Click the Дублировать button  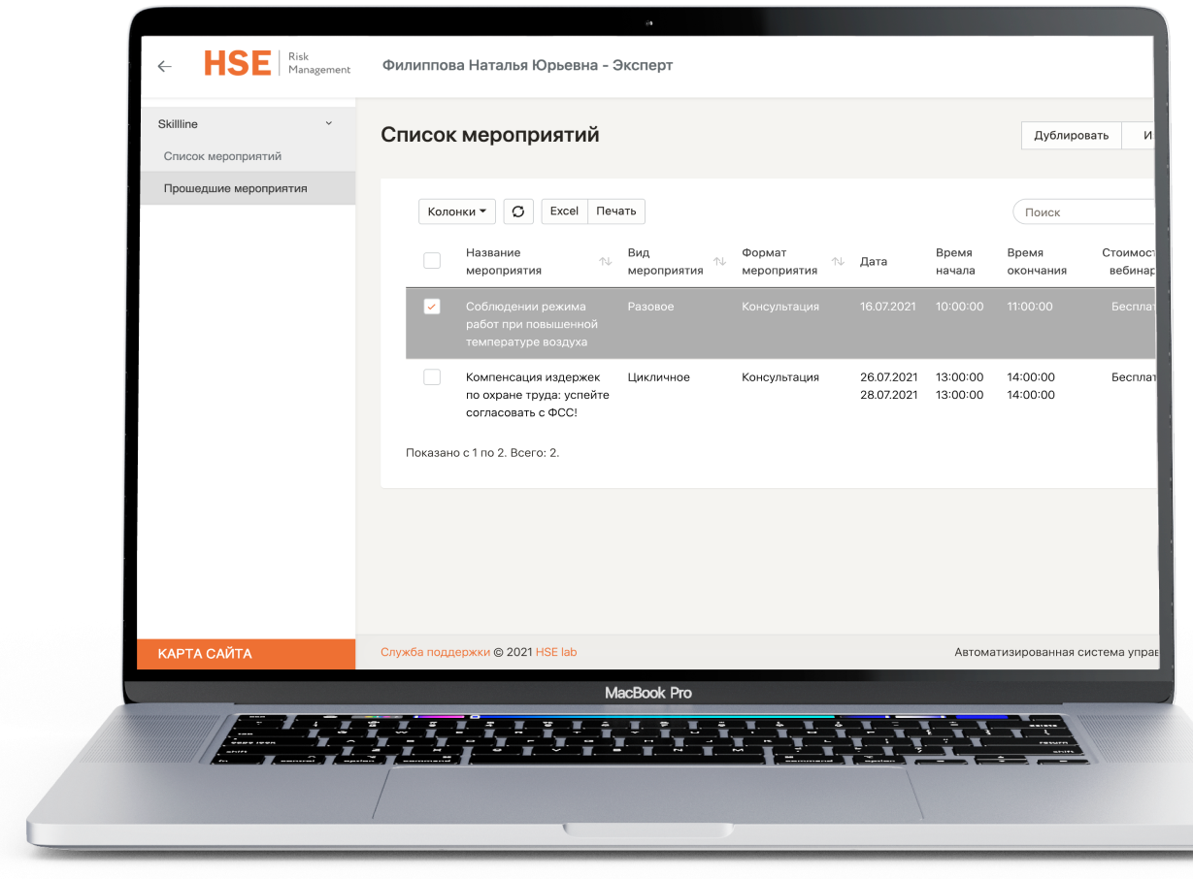click(1071, 136)
